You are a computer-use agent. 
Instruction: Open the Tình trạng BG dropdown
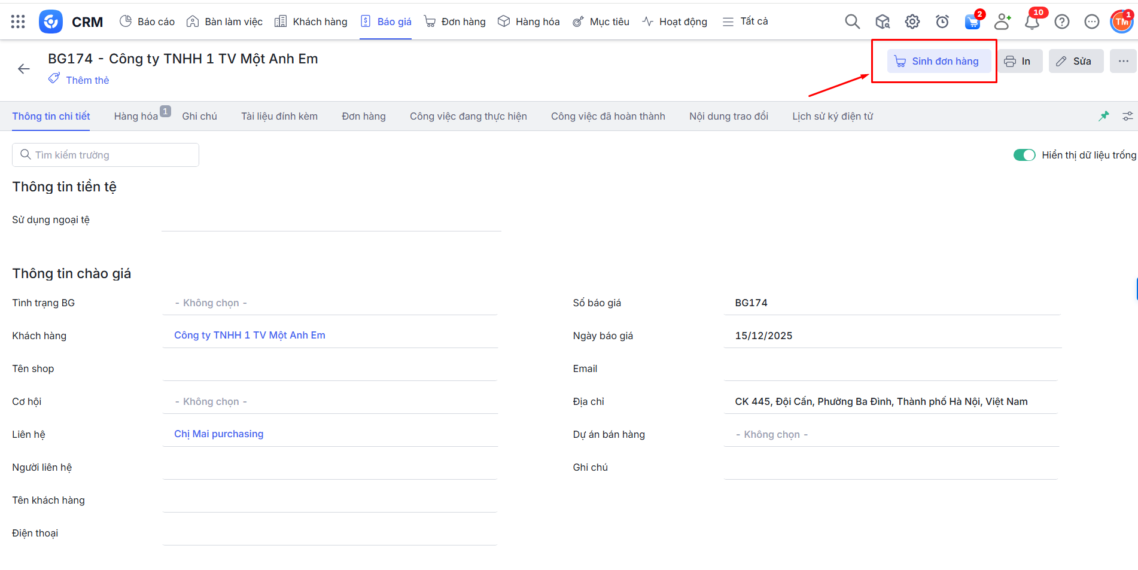click(330, 303)
